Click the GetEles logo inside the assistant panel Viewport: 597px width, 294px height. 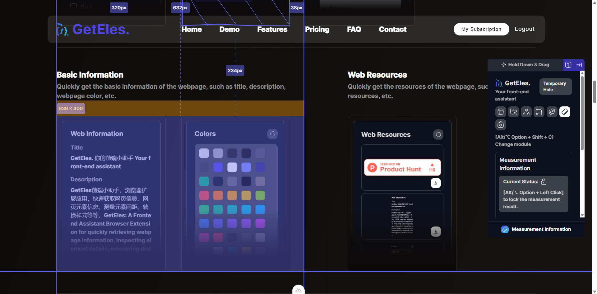[513, 83]
